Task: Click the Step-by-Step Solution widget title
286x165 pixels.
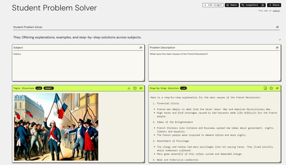Action: coord(164,88)
